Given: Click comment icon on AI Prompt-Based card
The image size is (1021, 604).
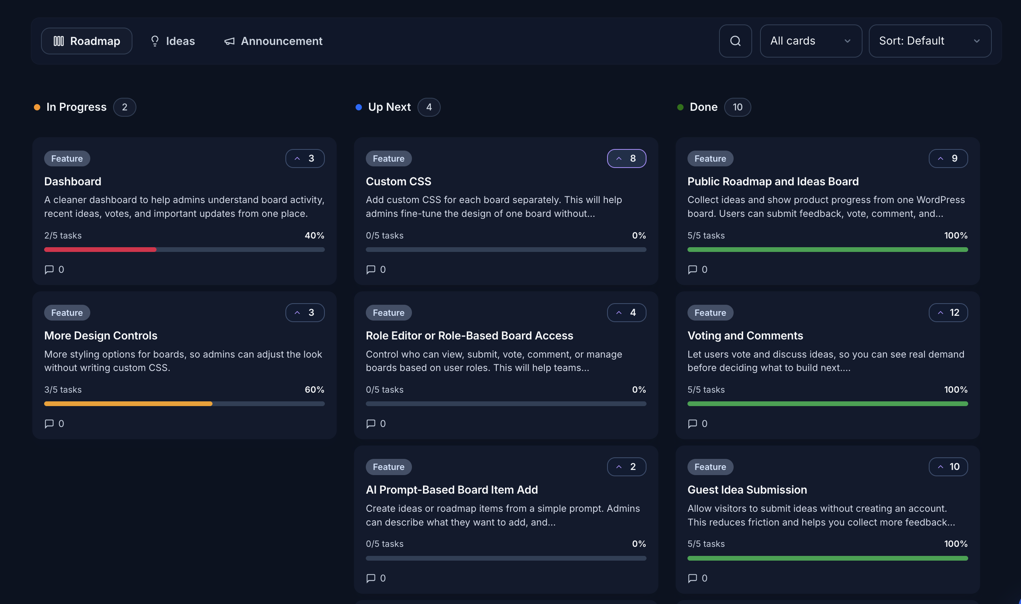Looking at the screenshot, I should click(x=371, y=578).
